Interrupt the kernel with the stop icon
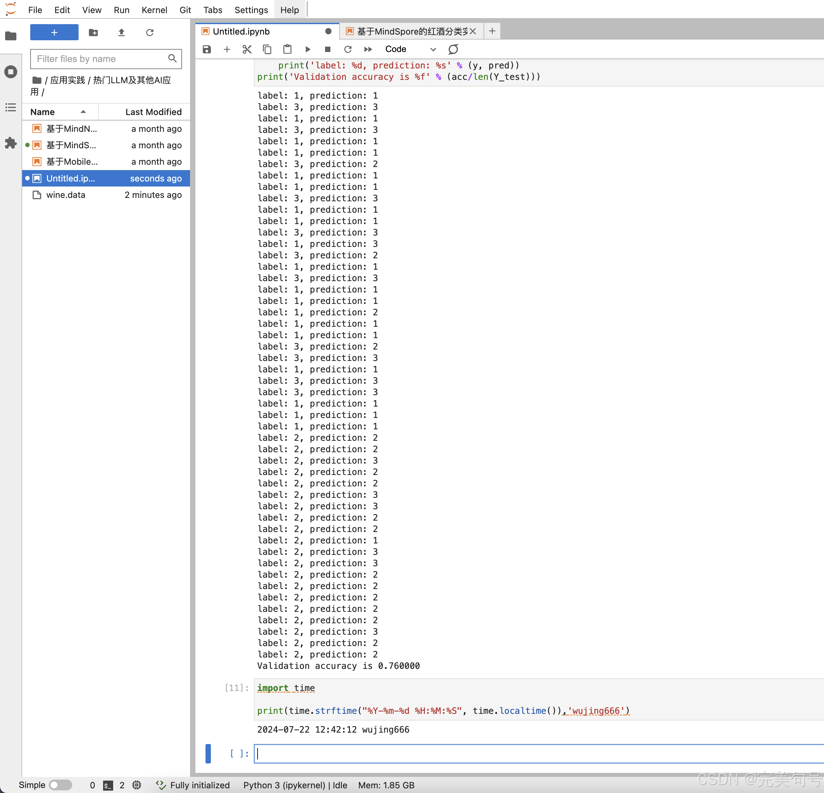Viewport: 824px width, 793px height. [327, 49]
